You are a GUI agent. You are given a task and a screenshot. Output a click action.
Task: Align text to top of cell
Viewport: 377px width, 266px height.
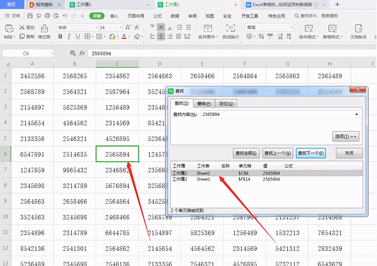click(152, 27)
